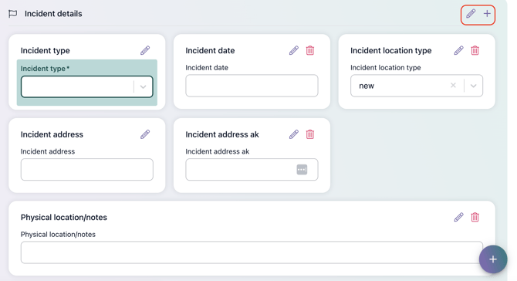Screen dimensions: 517x281
Task: Delete the Incident location type card
Action: click(475, 50)
